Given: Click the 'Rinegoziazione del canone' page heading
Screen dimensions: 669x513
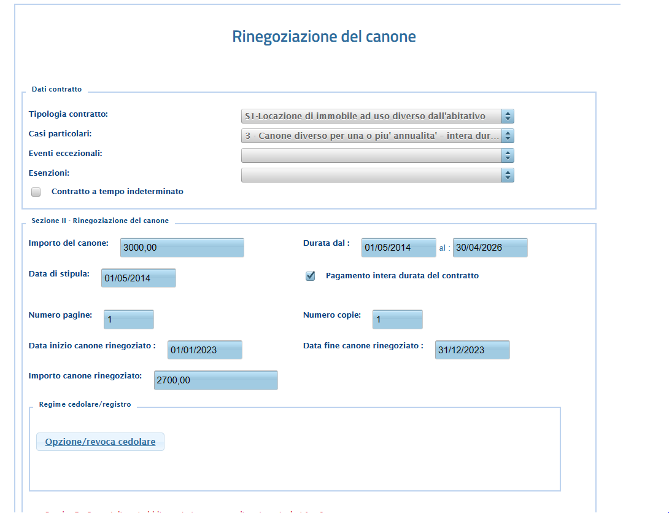Looking at the screenshot, I should click(x=324, y=36).
